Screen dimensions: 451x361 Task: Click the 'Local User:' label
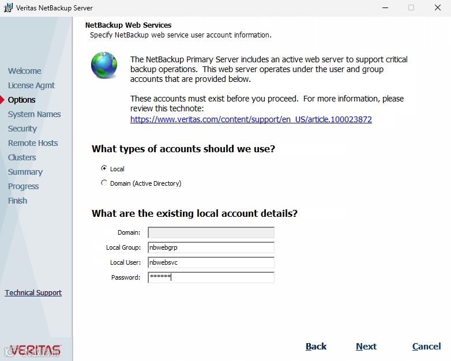pyautogui.click(x=125, y=262)
